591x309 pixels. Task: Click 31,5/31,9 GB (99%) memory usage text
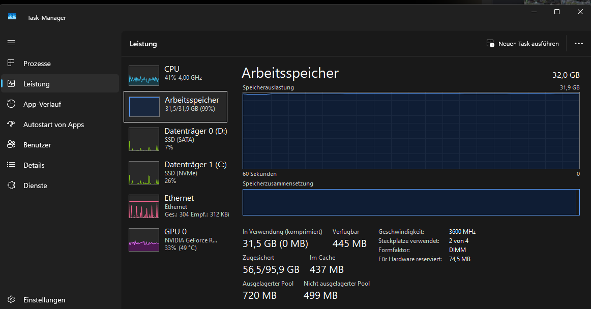click(x=190, y=109)
